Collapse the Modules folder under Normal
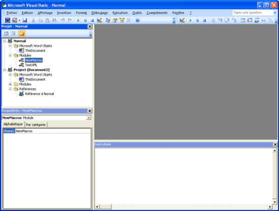The width and height of the screenshot is (279, 211). pos(10,55)
